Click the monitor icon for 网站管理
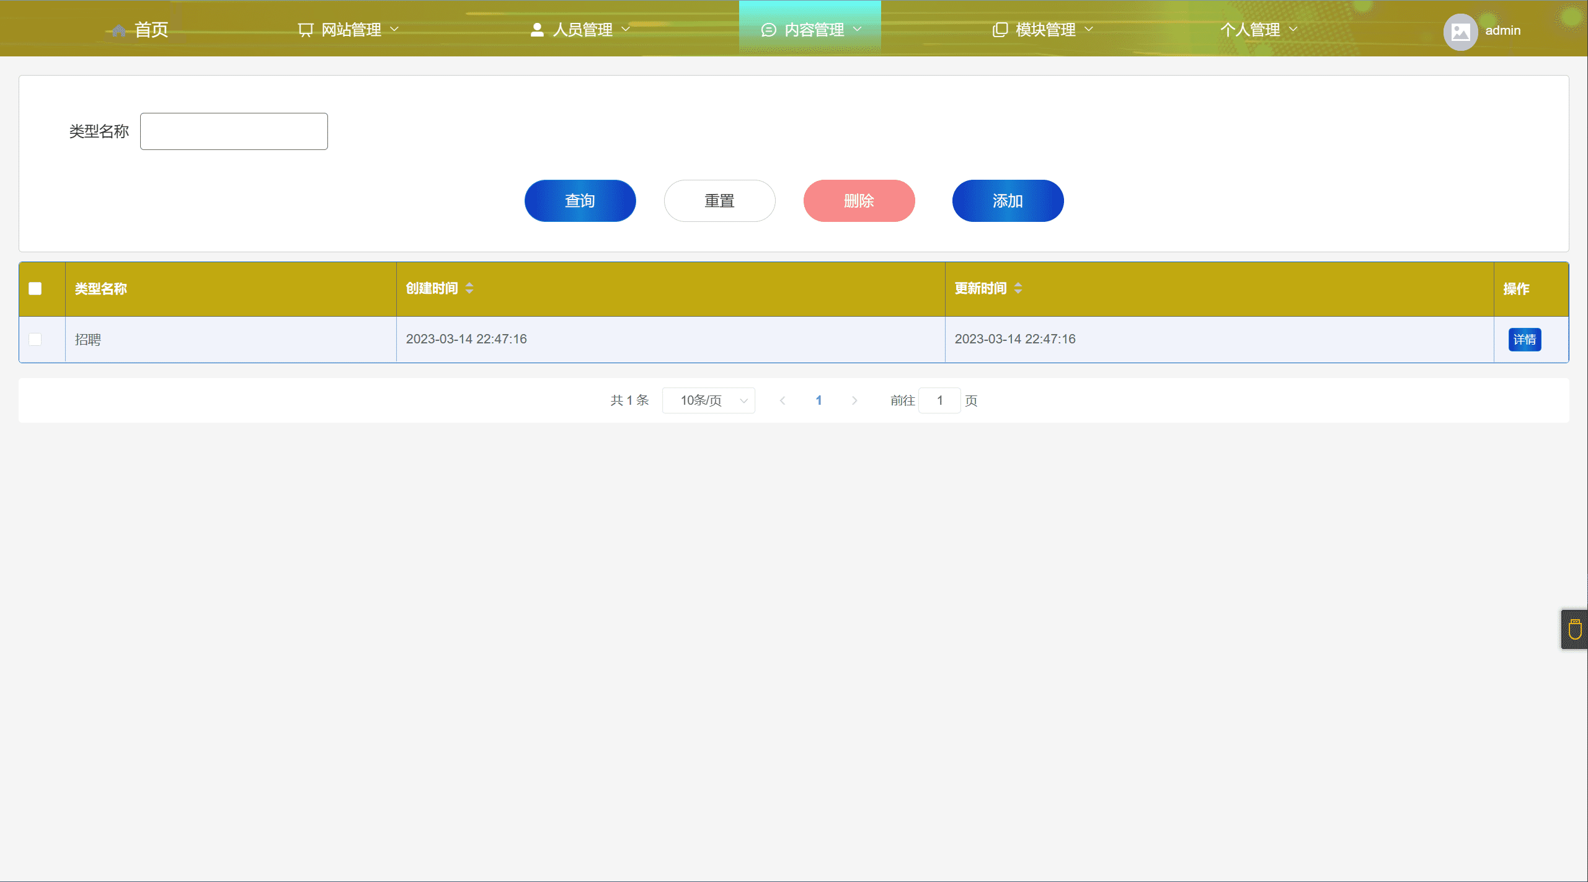Screen dimensions: 1588x882 305,30
